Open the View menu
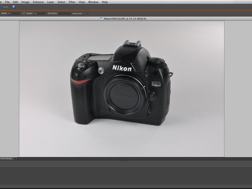Image resolution: width=252 pixels, height=189 pixels. 82,2
